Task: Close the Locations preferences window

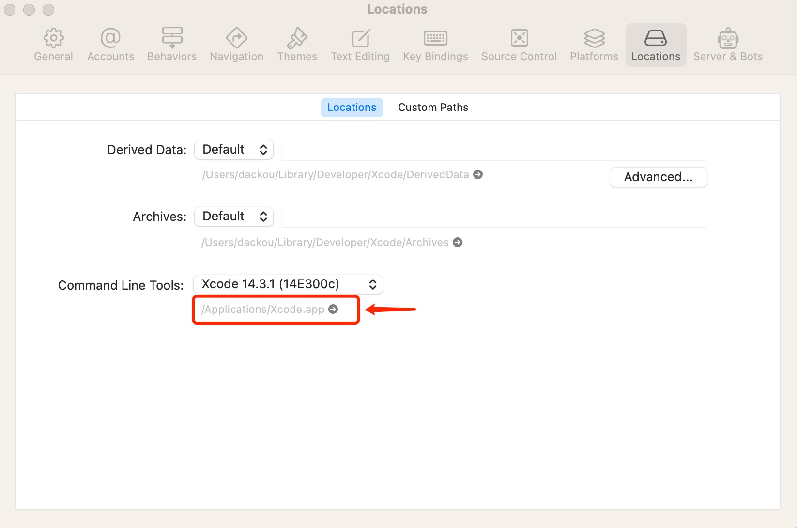Action: coord(10,9)
